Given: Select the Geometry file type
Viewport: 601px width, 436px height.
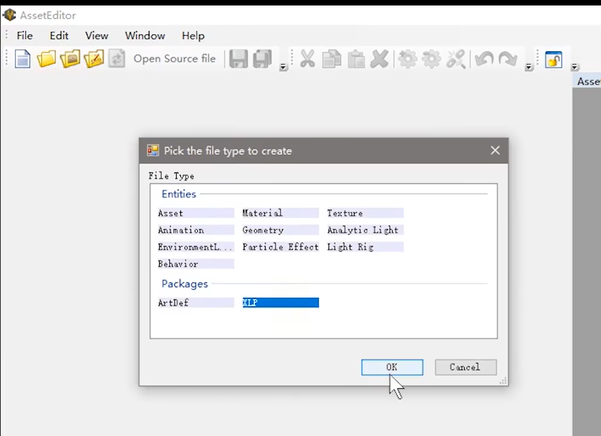Looking at the screenshot, I should tap(280, 230).
